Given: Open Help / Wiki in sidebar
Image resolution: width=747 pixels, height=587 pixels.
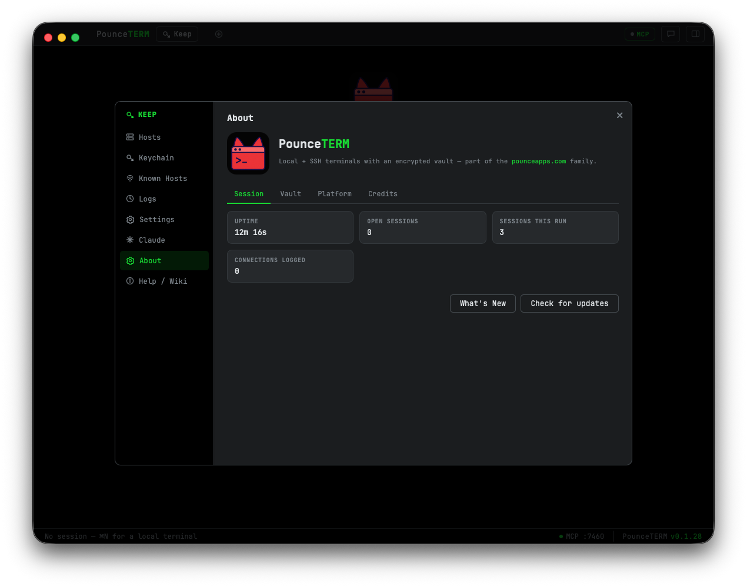Looking at the screenshot, I should pyautogui.click(x=164, y=281).
